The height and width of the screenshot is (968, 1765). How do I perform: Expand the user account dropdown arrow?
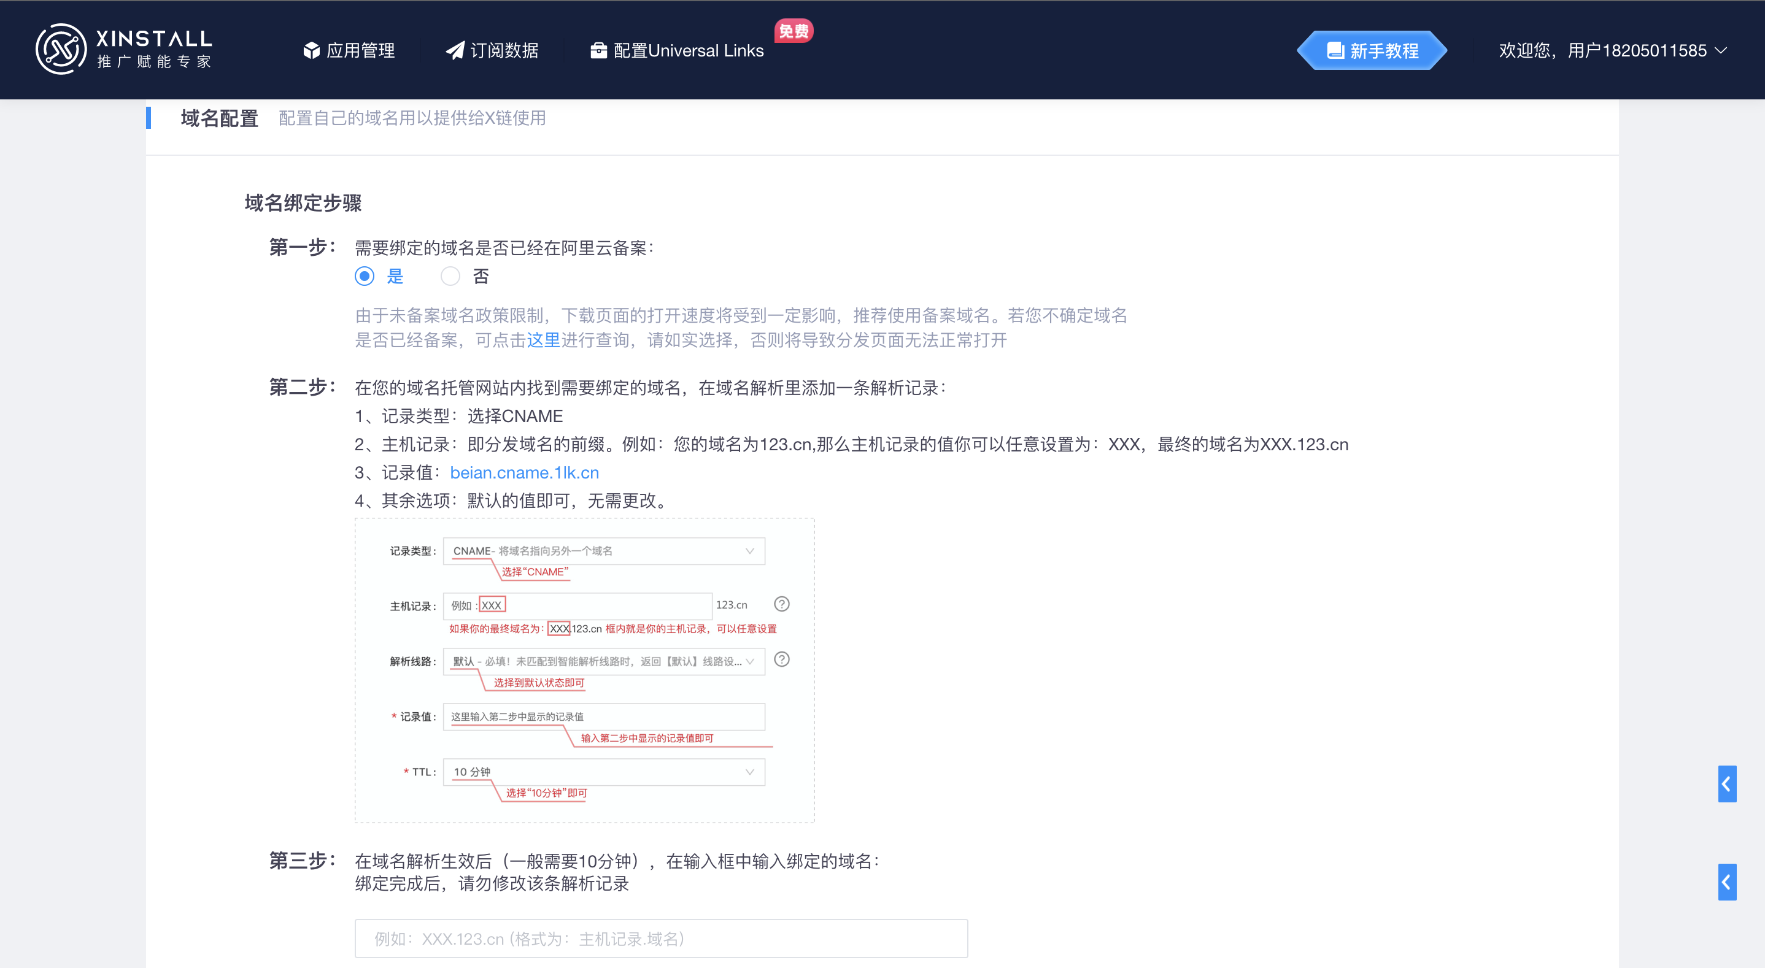[x=1721, y=51]
